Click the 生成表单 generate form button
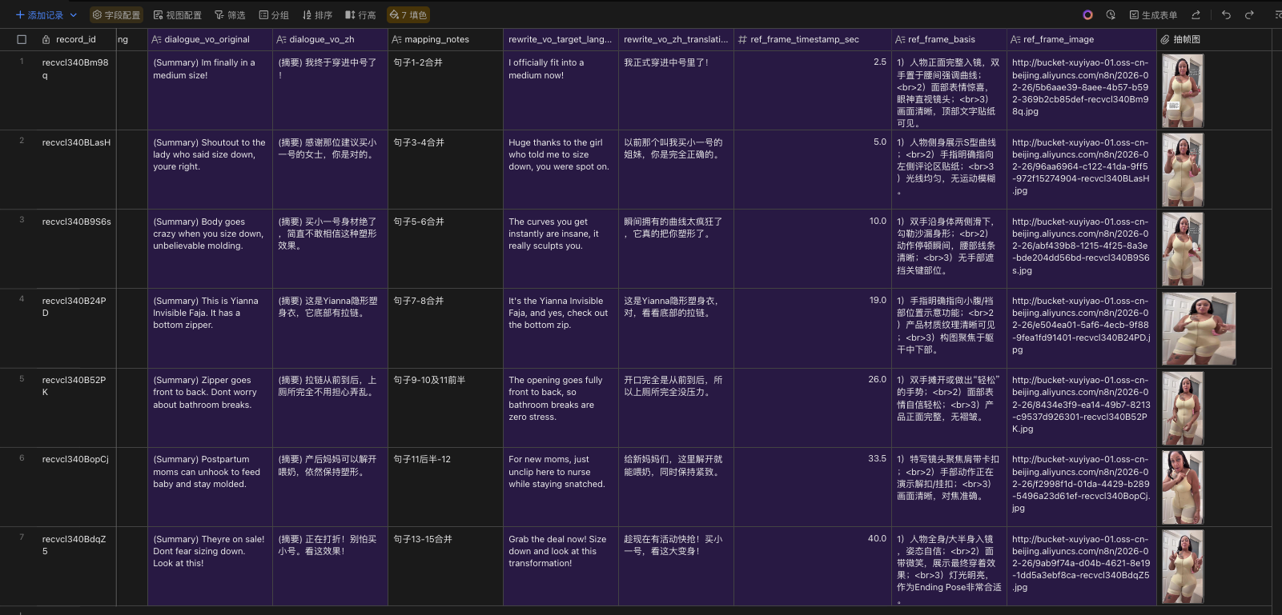The height and width of the screenshot is (615, 1282). pyautogui.click(x=1153, y=15)
